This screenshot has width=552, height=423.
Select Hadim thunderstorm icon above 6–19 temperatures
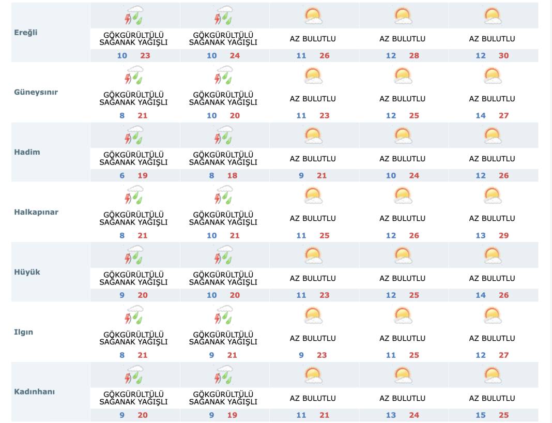(x=134, y=136)
